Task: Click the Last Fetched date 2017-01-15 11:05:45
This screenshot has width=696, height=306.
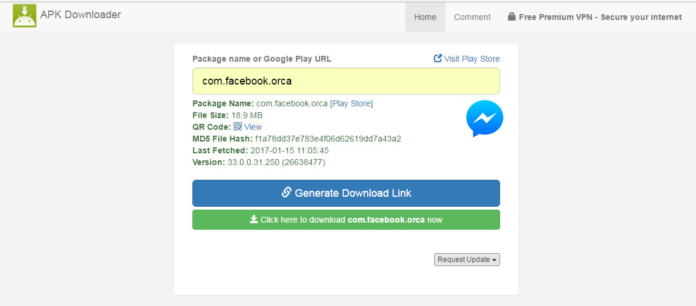Action: point(289,150)
